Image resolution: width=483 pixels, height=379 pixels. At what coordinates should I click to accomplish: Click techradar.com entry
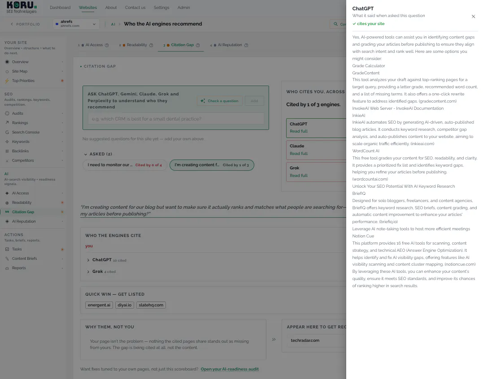tap(305, 340)
